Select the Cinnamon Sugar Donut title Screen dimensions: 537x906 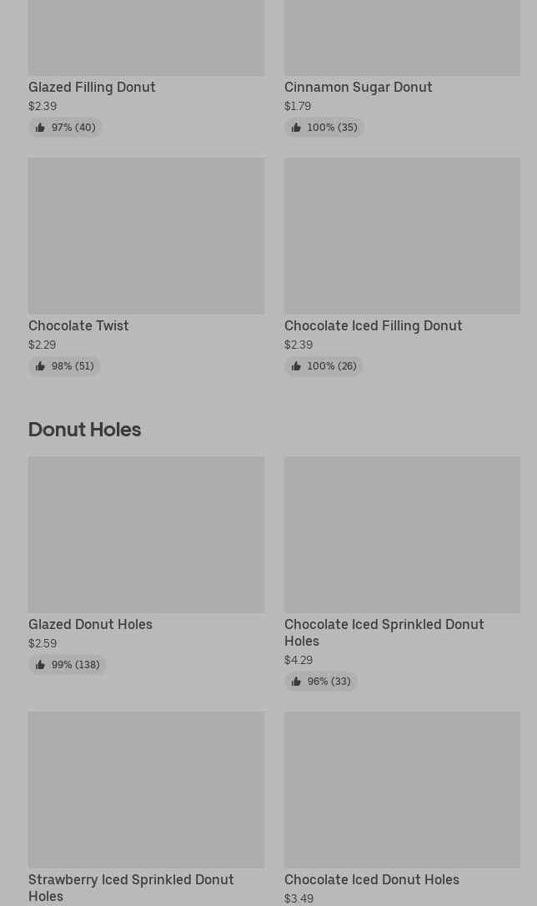[358, 87]
